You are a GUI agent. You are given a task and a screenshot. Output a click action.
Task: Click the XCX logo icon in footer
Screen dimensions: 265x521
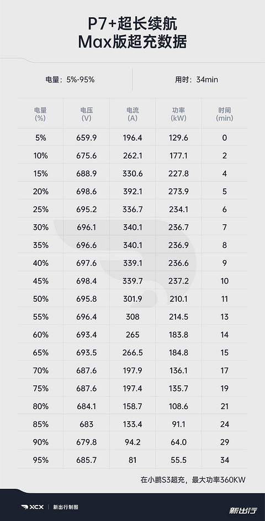click(33, 507)
